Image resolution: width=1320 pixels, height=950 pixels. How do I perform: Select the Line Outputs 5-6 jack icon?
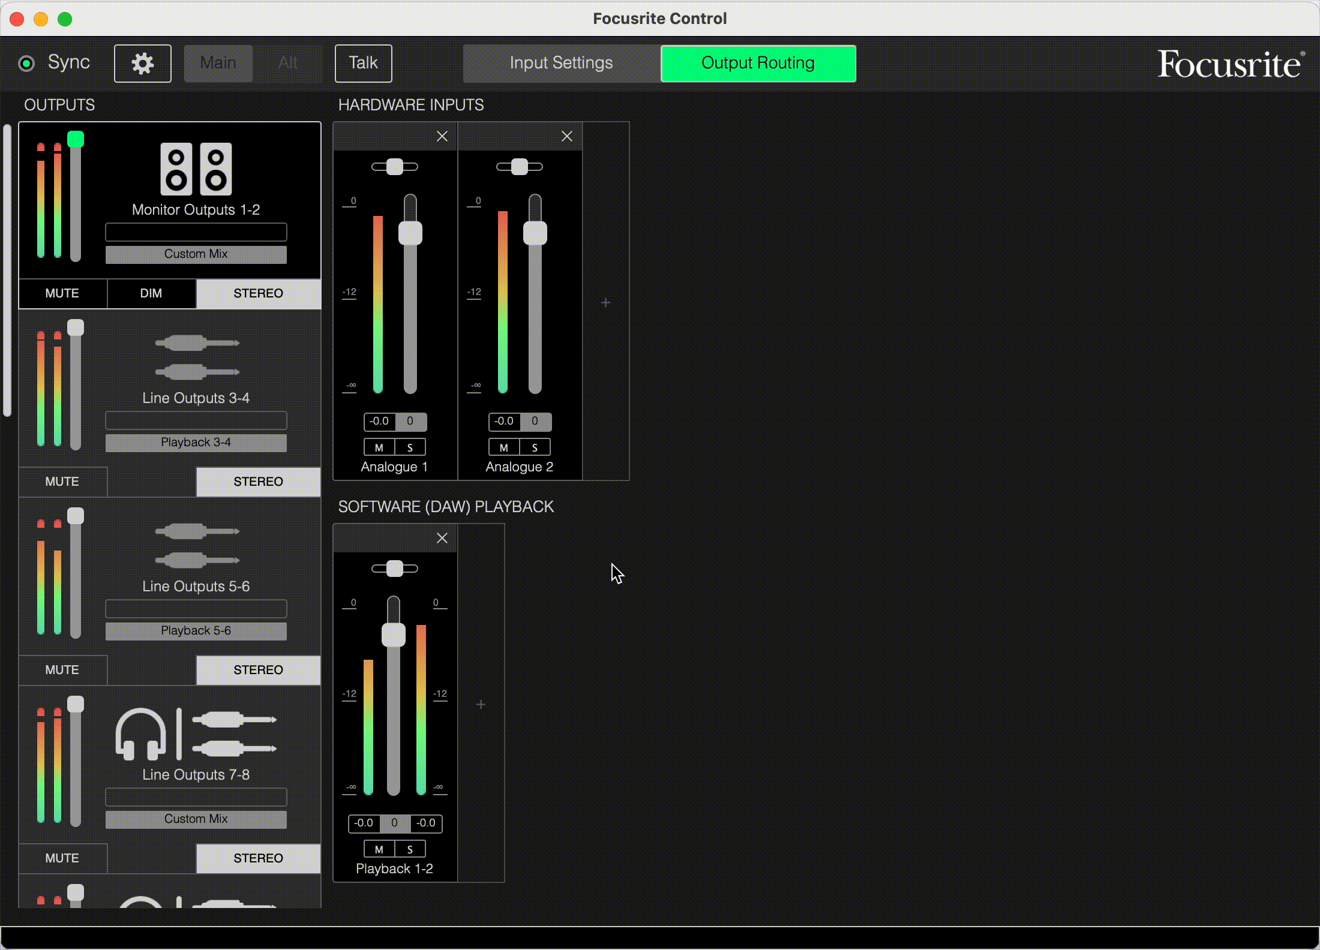(197, 546)
